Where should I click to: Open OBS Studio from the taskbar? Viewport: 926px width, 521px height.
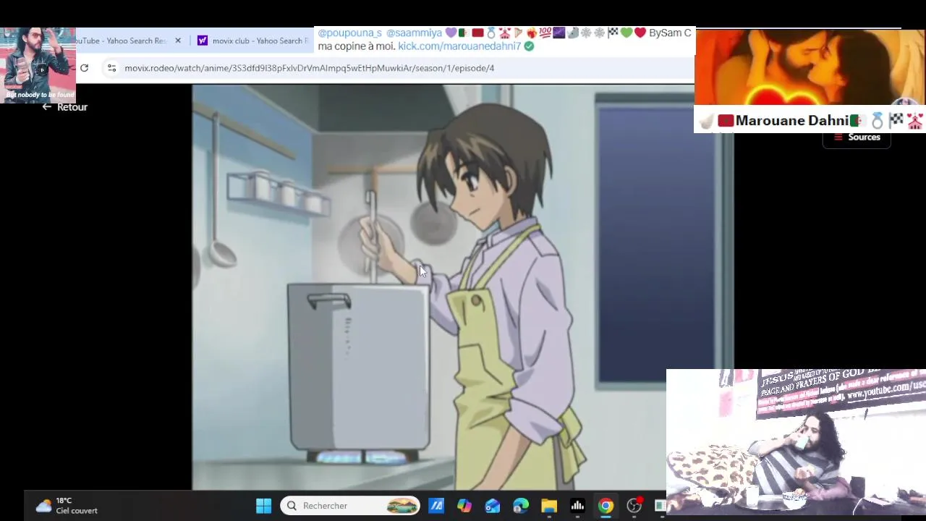click(x=634, y=506)
